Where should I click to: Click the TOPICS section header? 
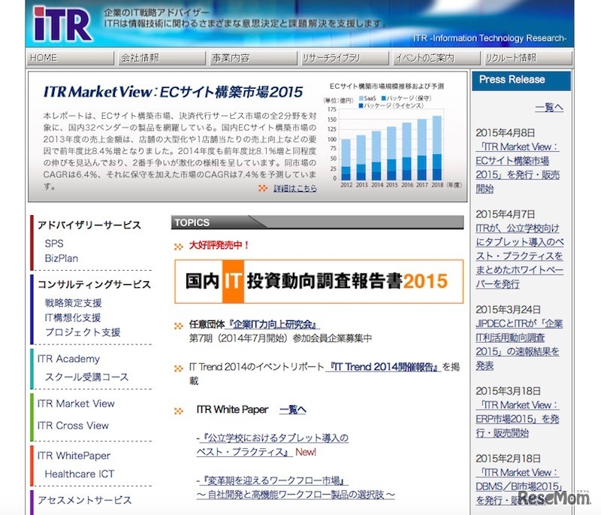tap(317, 223)
